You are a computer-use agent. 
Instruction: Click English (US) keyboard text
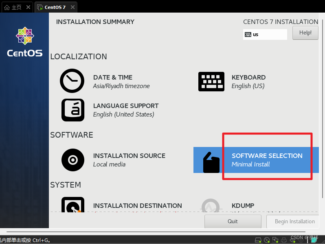(x=248, y=86)
